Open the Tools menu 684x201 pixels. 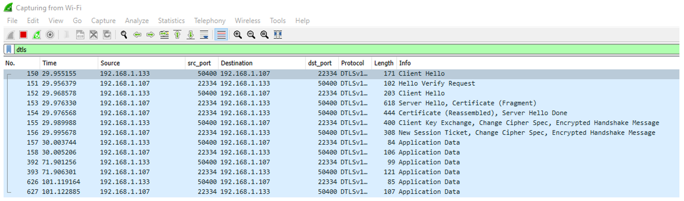point(278,21)
